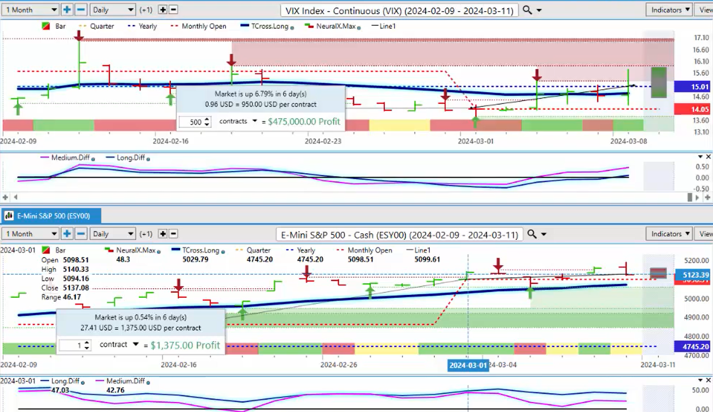The height and width of the screenshot is (412, 713).
Task: Click the View button on VIX chart toolbar
Action: pos(704,10)
